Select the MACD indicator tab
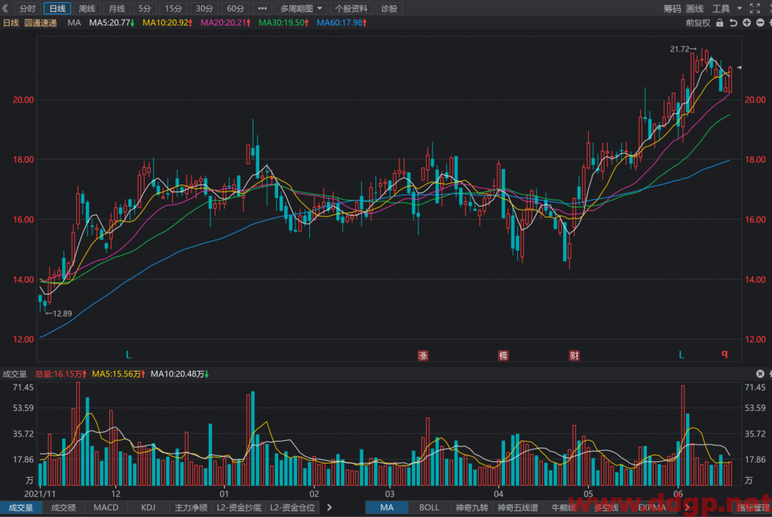 click(x=106, y=507)
